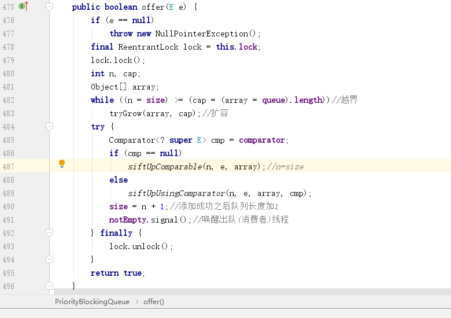Click the NullPointerException class name
The image size is (451, 318).
[201, 34]
